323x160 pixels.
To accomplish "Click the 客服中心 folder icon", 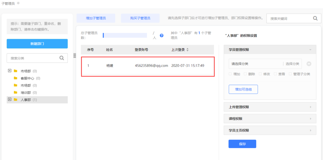I will pyautogui.click(x=15, y=78).
